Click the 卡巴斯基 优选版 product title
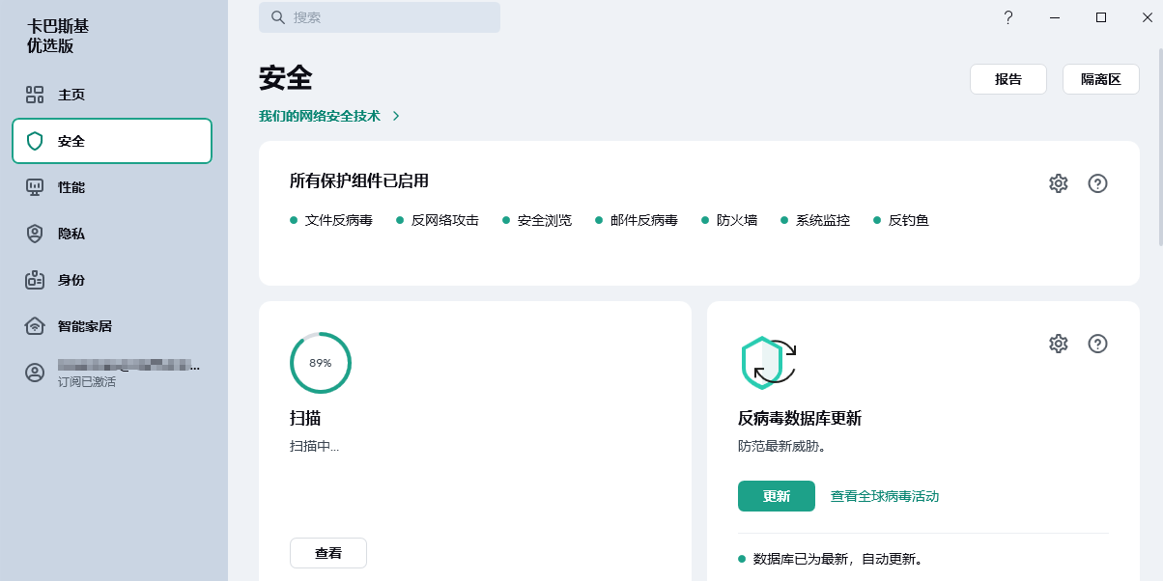 (x=58, y=36)
